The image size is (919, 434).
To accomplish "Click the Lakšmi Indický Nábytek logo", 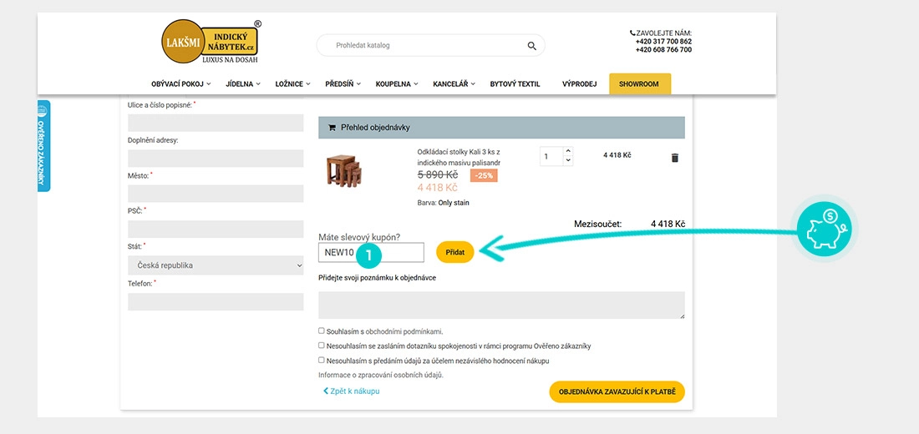I will (x=211, y=42).
